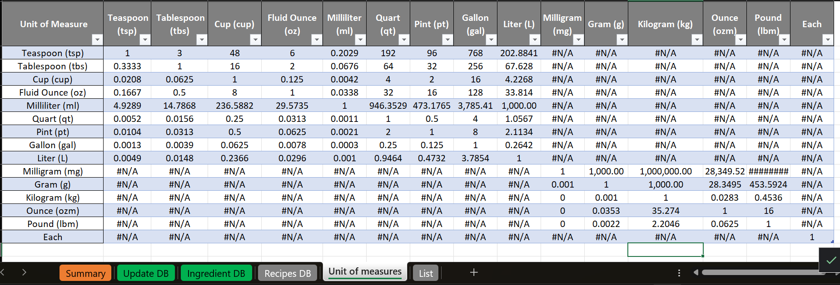Switch to the Summary sheet tab
The image size is (840, 285).
coord(85,273)
